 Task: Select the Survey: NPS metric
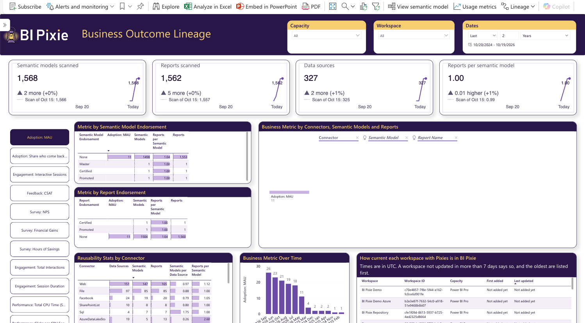(39, 212)
